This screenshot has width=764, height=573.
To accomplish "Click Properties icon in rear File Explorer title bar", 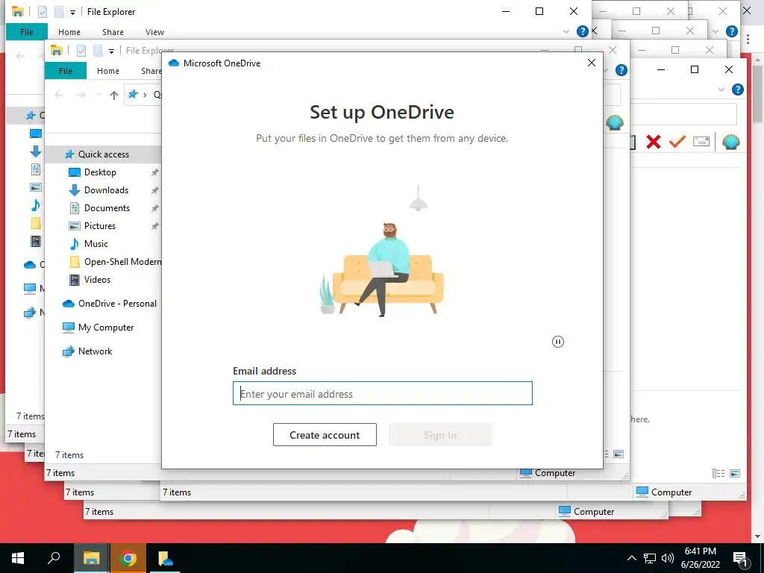I will 43,12.
